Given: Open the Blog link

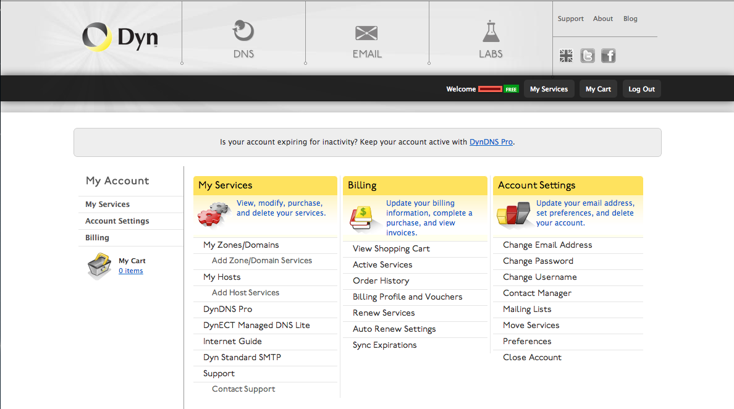Looking at the screenshot, I should [630, 19].
